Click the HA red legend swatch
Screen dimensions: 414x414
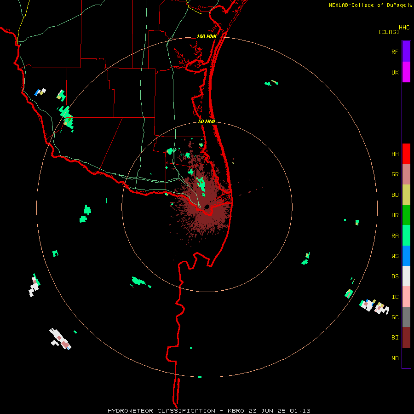tap(406, 154)
